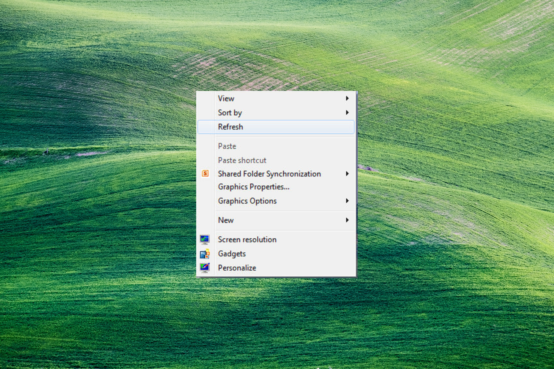
Task: Open Screen resolution settings
Action: 276,240
